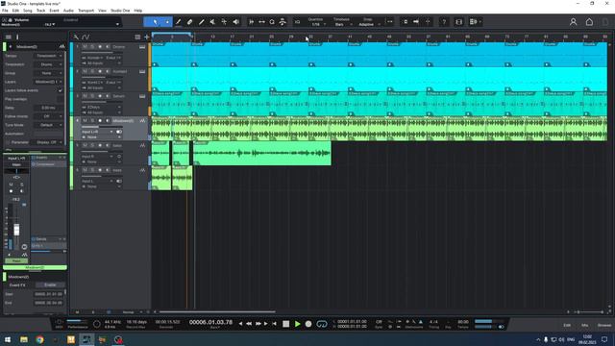
Task: Solo the Drums track
Action: (92, 47)
